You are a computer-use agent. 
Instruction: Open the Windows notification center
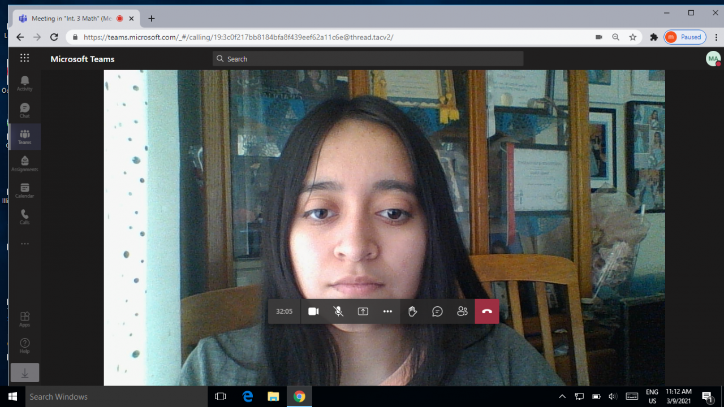tap(707, 396)
